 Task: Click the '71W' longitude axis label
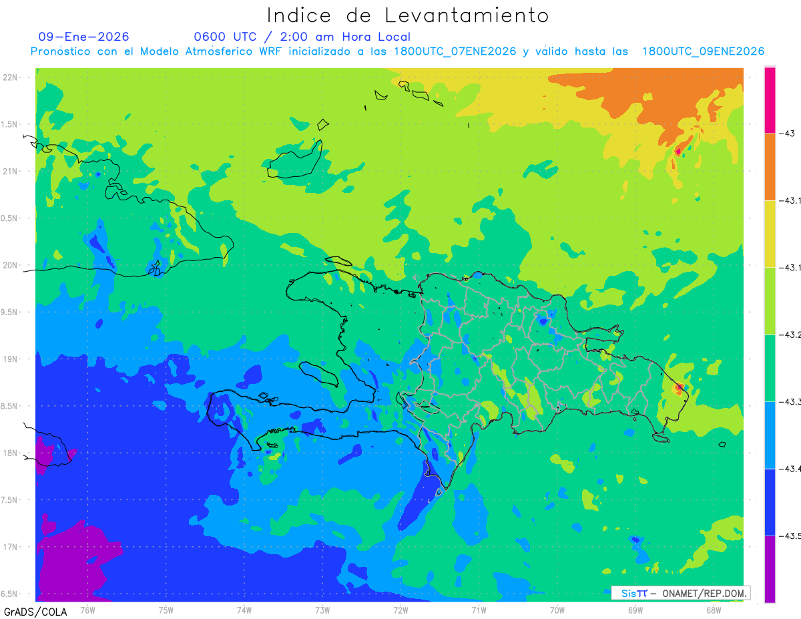click(479, 610)
